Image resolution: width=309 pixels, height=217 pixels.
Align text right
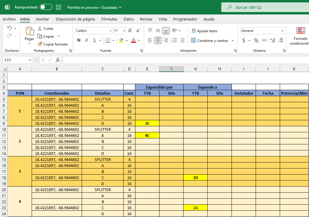(x=166, y=40)
